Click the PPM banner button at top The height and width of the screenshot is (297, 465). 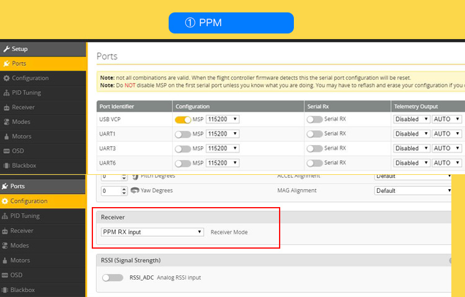[231, 23]
